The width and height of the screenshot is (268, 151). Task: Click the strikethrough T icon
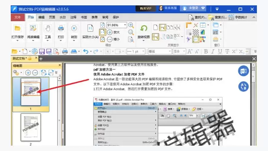[x=227, y=51]
